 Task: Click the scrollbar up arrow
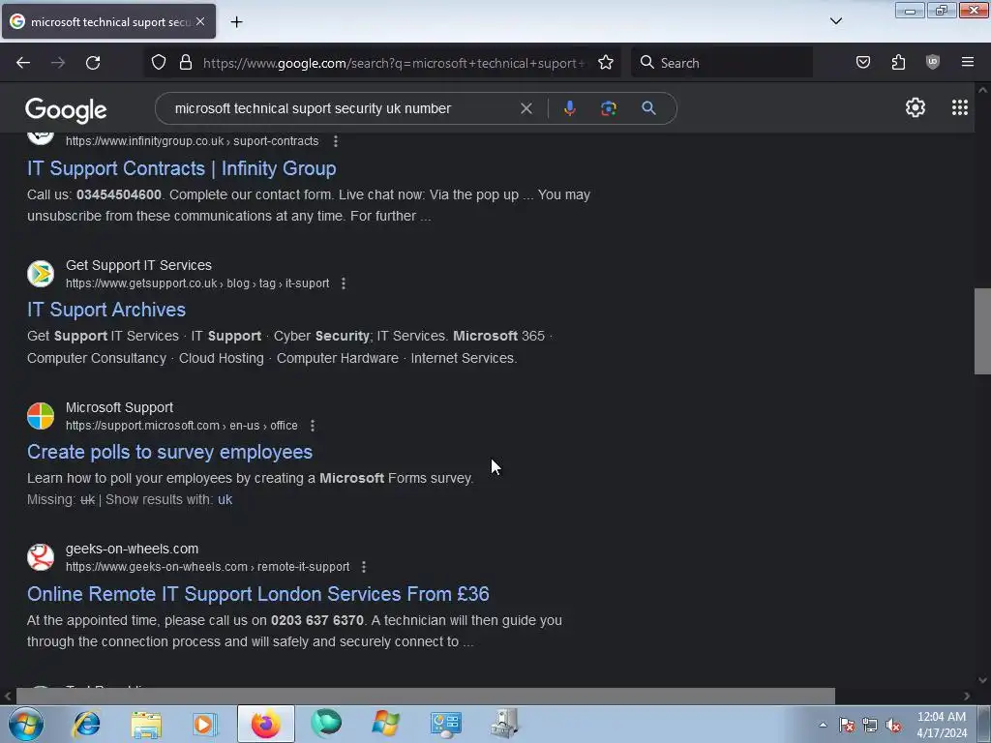[x=982, y=90]
